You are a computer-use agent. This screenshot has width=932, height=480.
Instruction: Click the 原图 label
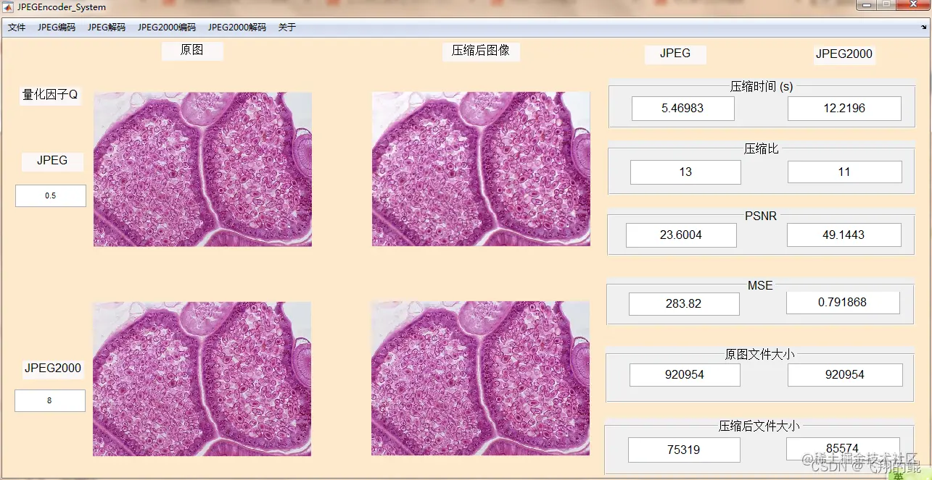pos(192,51)
